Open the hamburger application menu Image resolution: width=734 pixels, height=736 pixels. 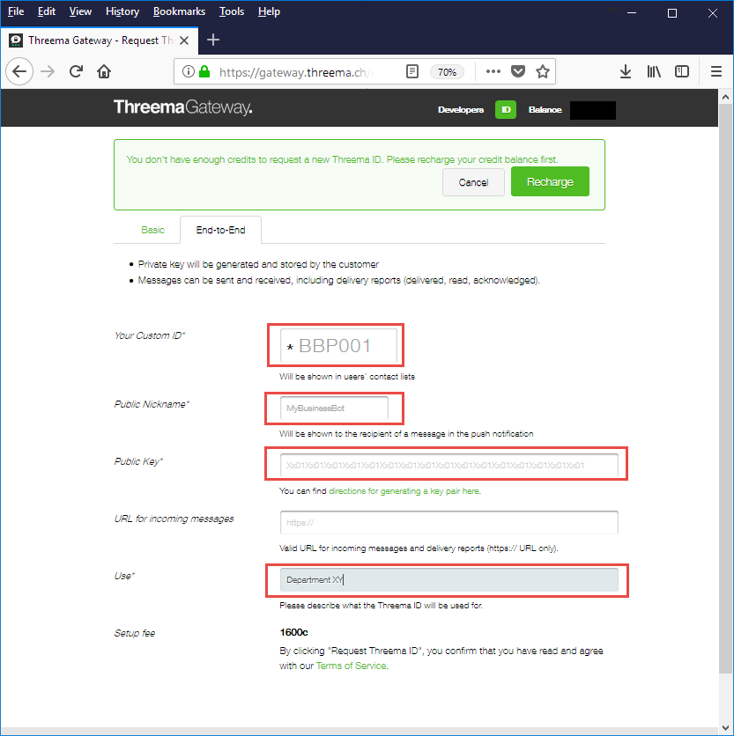(x=716, y=71)
